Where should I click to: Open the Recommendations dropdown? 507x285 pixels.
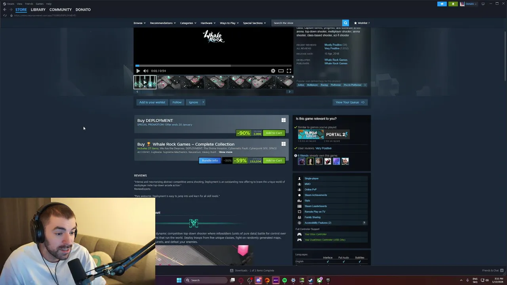pyautogui.click(x=163, y=23)
